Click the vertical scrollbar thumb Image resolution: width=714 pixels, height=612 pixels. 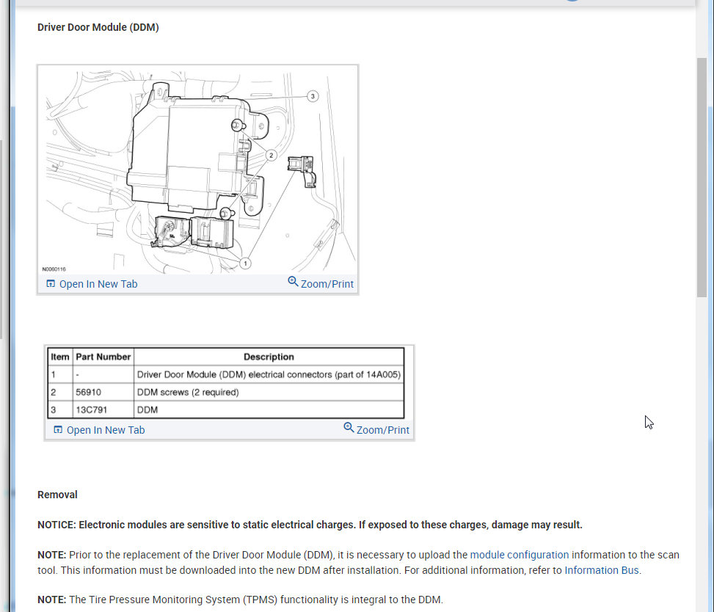tap(702, 178)
